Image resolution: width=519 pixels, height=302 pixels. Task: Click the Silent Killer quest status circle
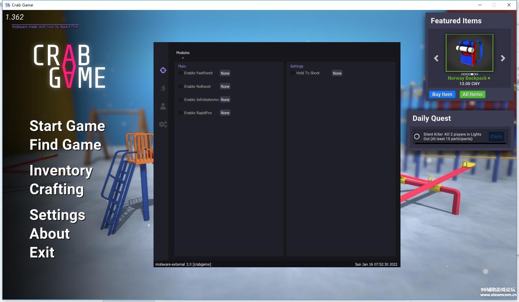click(x=417, y=136)
